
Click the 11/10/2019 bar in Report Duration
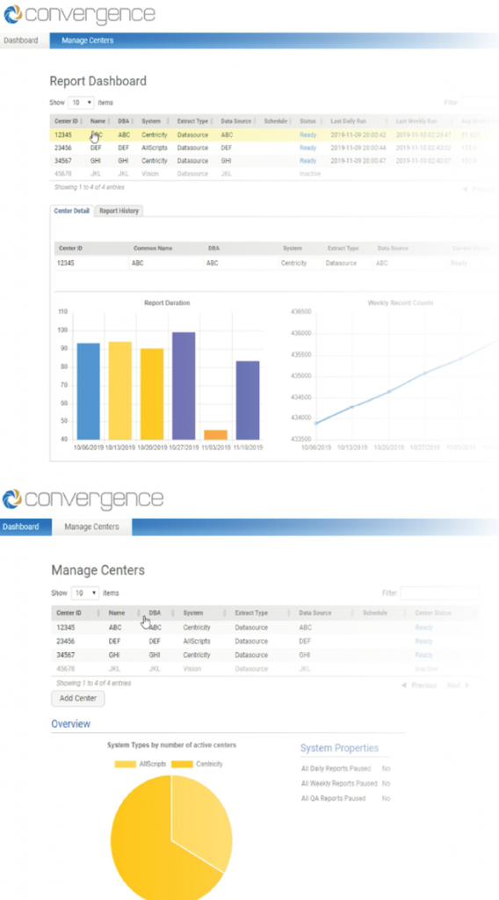[248, 400]
